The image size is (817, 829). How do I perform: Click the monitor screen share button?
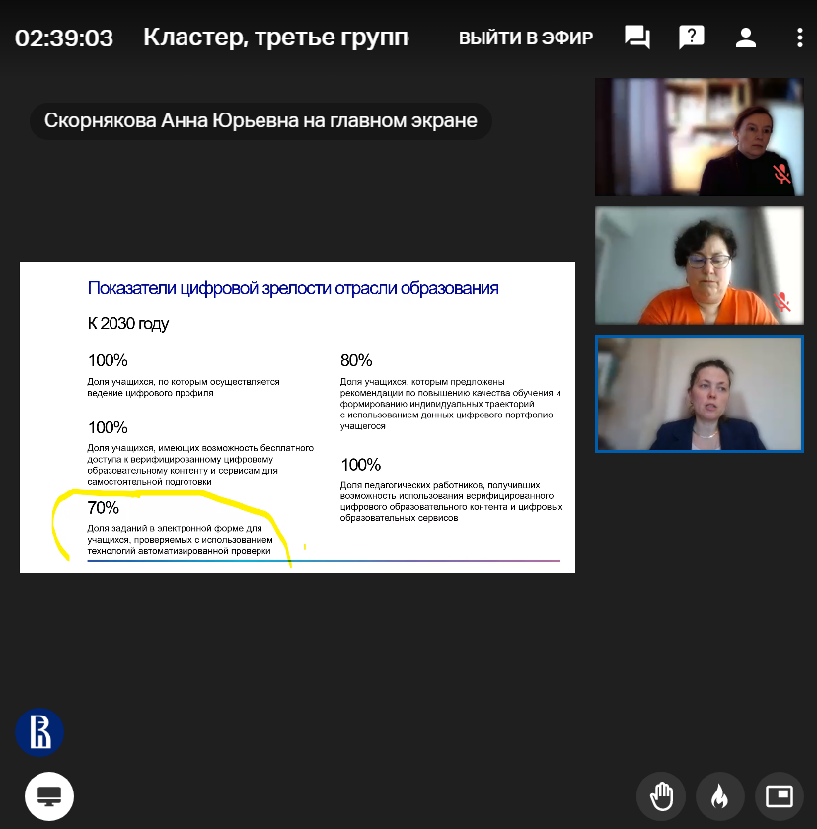[49, 795]
